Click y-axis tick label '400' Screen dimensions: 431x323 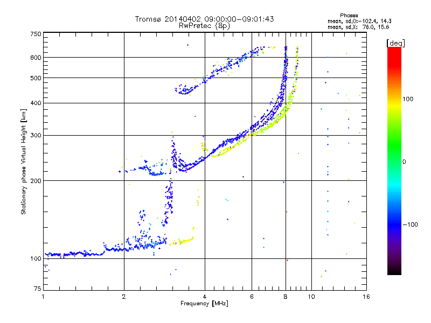36,103
